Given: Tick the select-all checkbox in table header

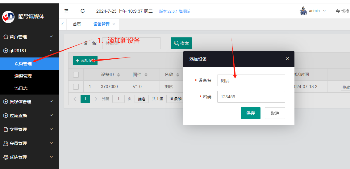Looking at the screenshot, I should click(x=76, y=75).
